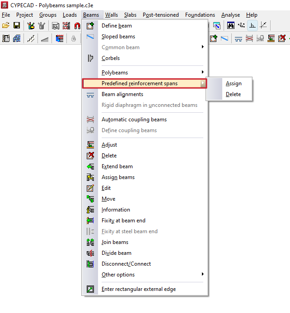Click the DXF-DWG views selection icon
This screenshot has height=313, width=290.
(x=66, y=26)
